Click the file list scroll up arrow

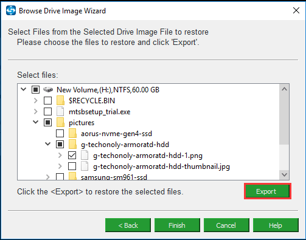(x=284, y=89)
